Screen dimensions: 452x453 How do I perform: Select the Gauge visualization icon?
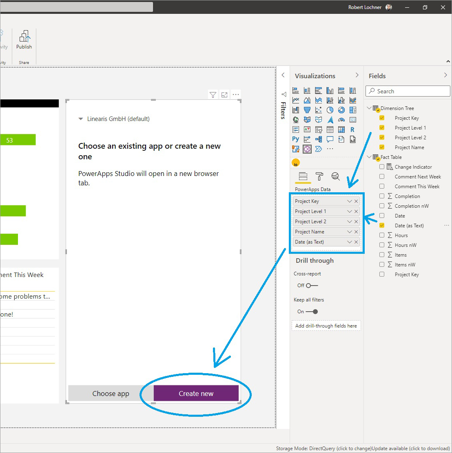point(341,120)
